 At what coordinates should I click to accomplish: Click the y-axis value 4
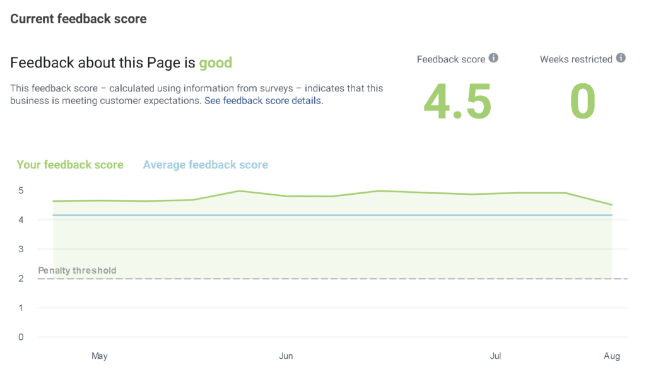click(21, 220)
